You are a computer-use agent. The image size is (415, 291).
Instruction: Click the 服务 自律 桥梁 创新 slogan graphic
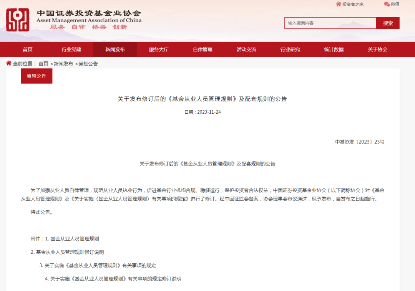[x=89, y=27]
